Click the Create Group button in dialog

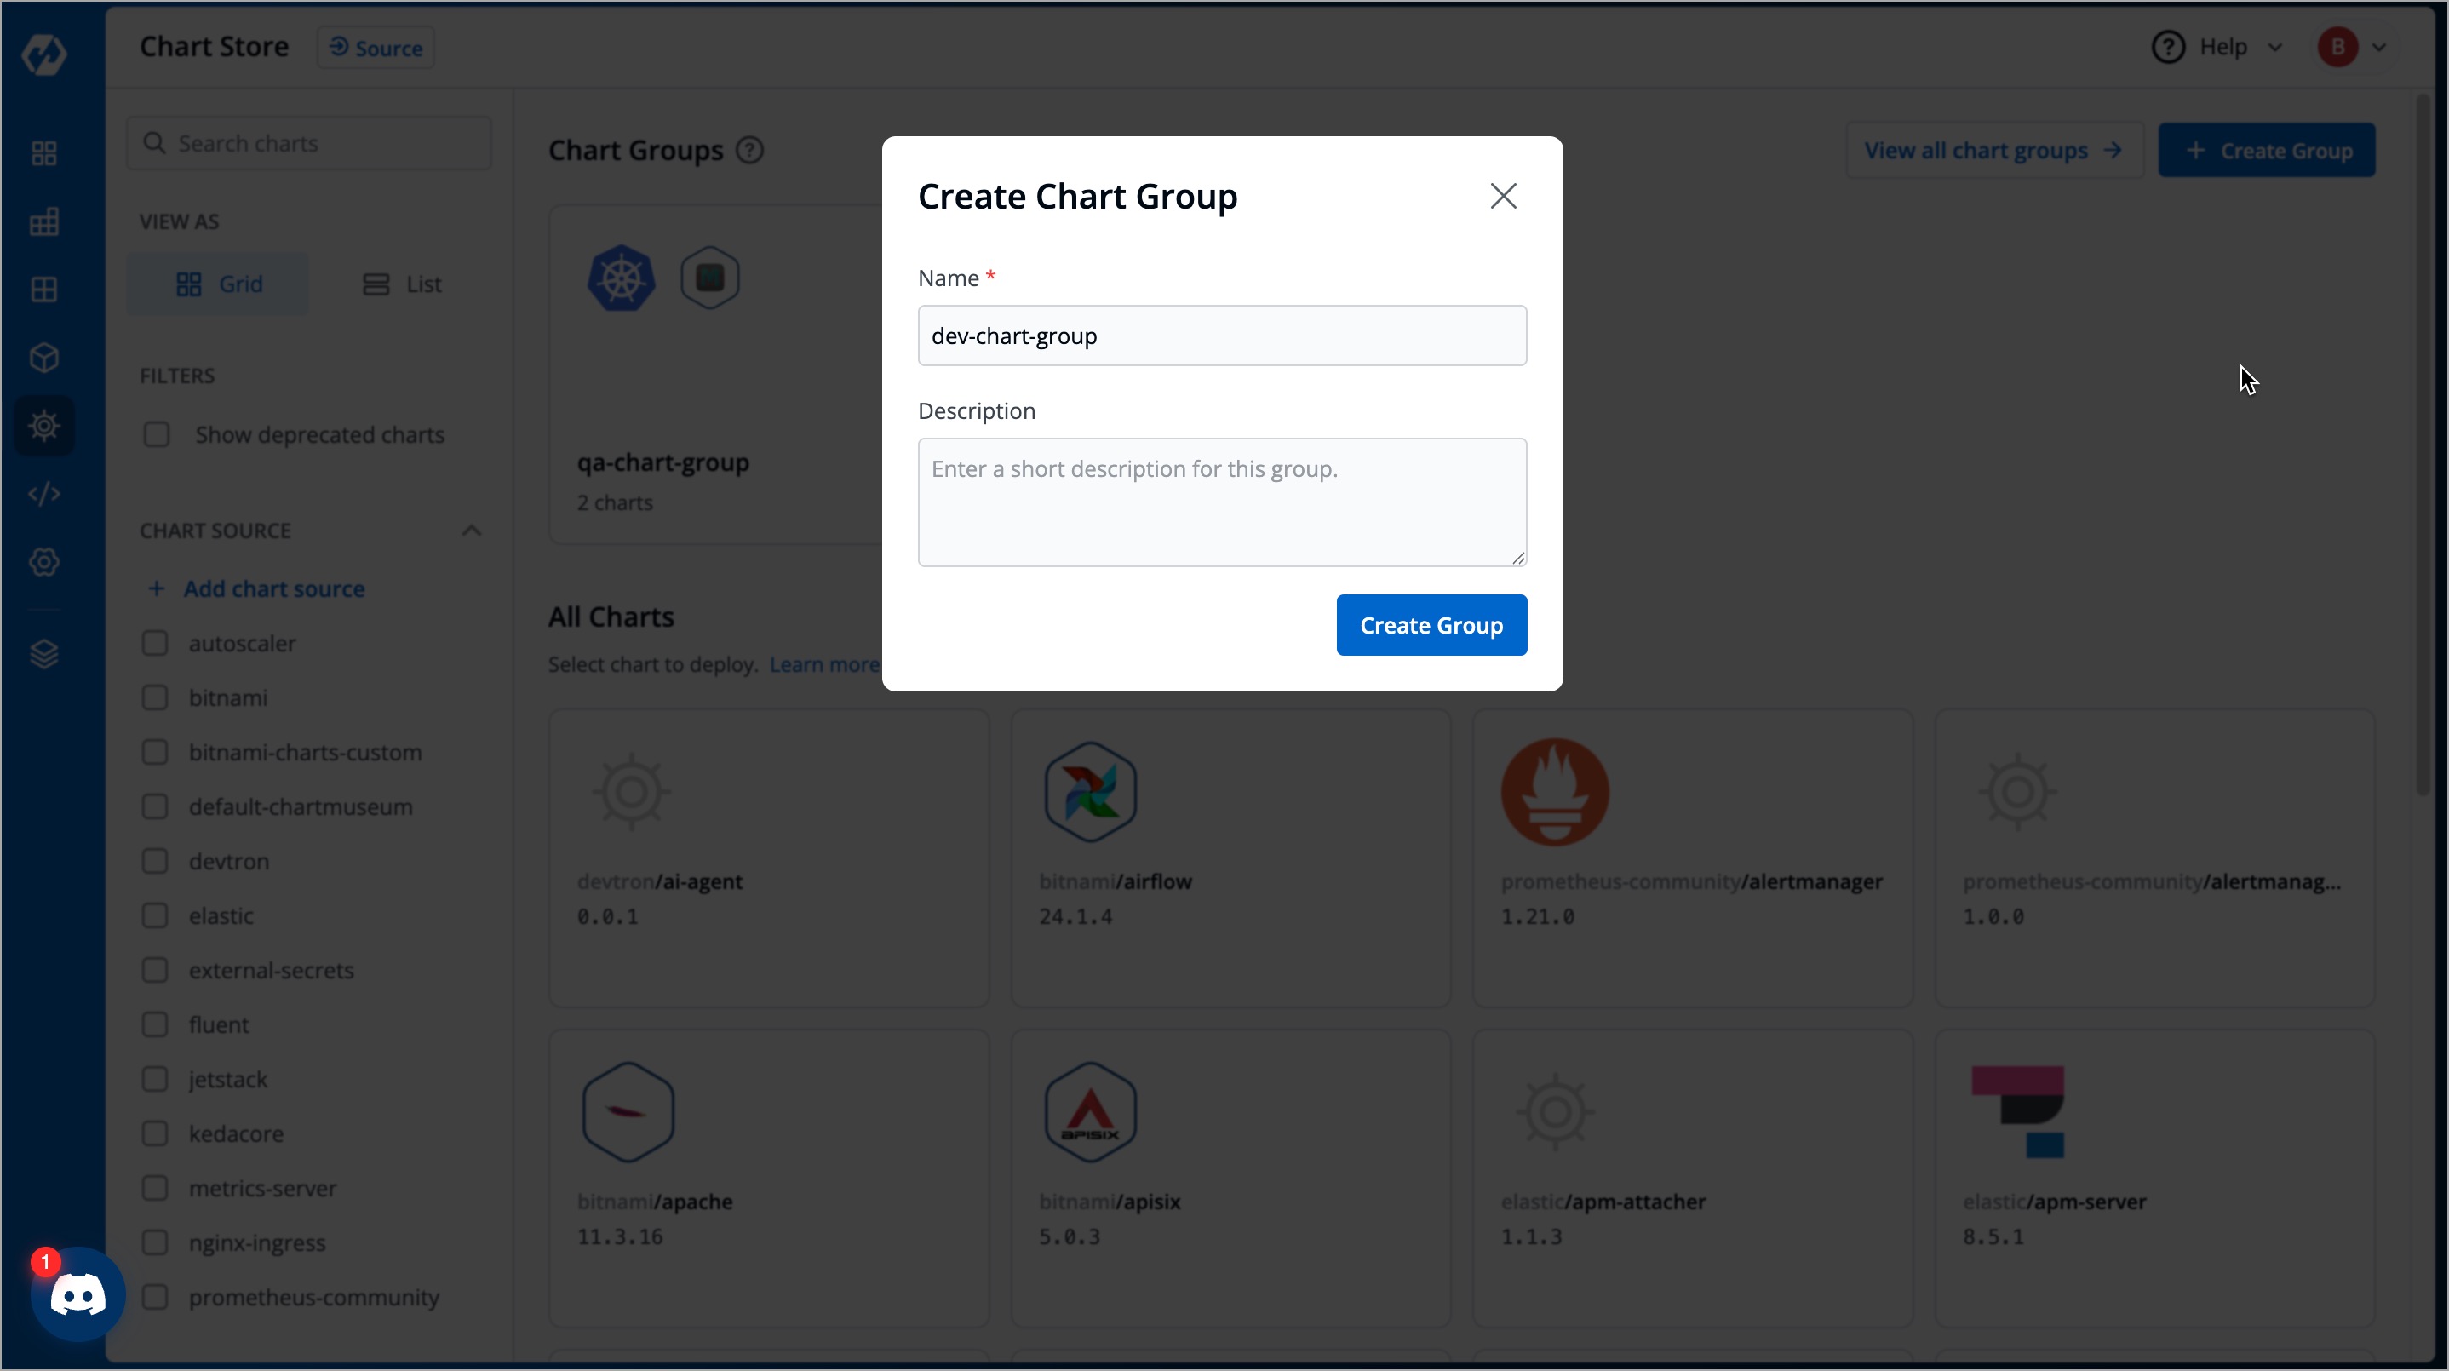coord(1431,625)
